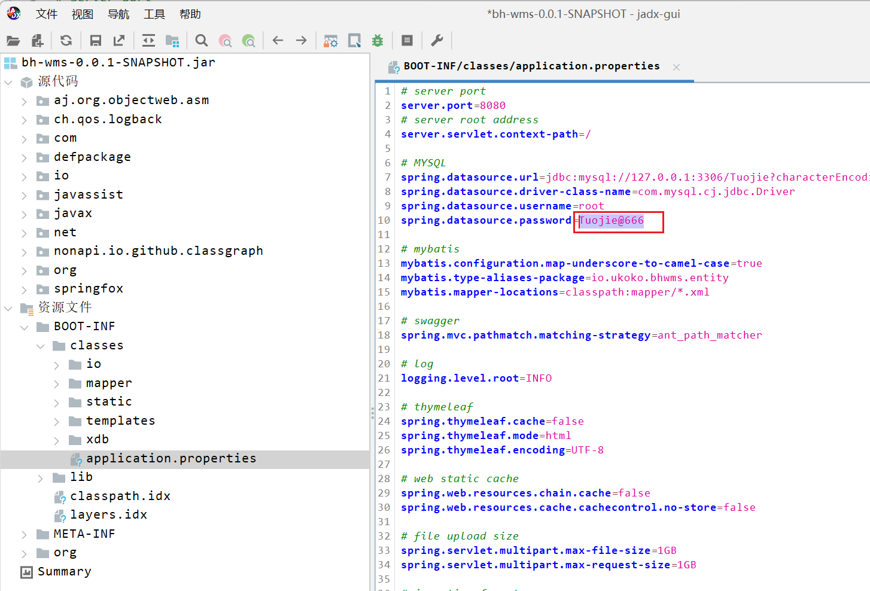Open the 文件 menu
The height and width of the screenshot is (591, 870).
[46, 14]
